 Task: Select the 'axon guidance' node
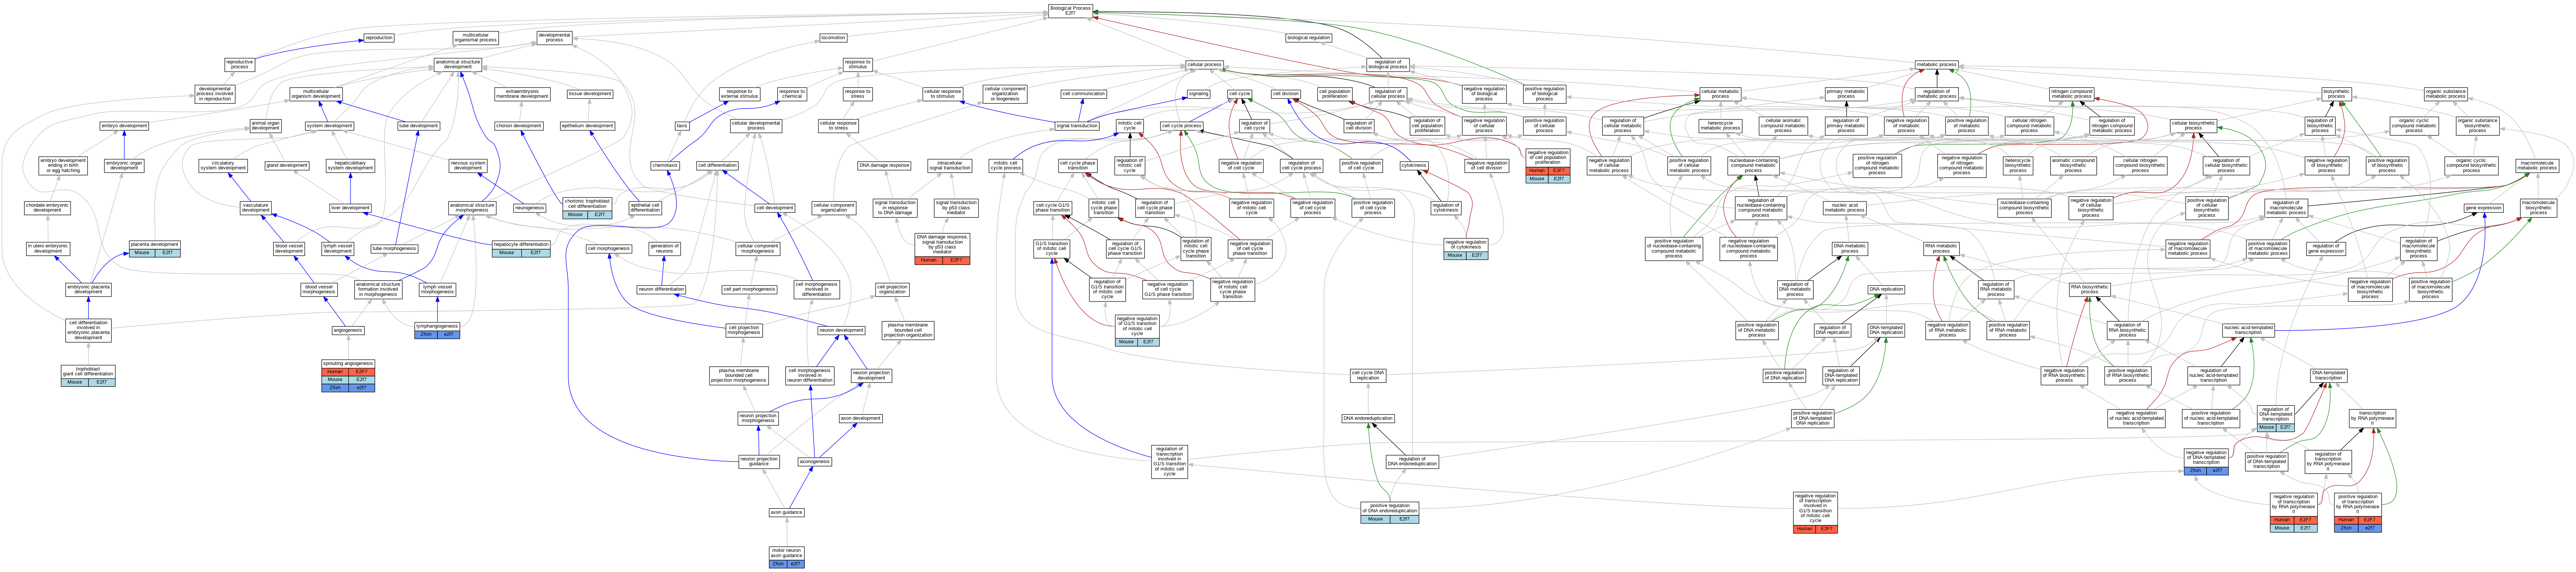(x=786, y=512)
